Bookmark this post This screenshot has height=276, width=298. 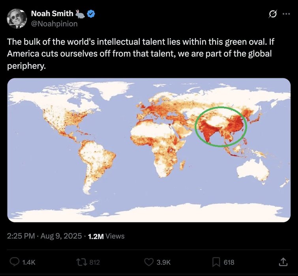[x=216, y=262]
